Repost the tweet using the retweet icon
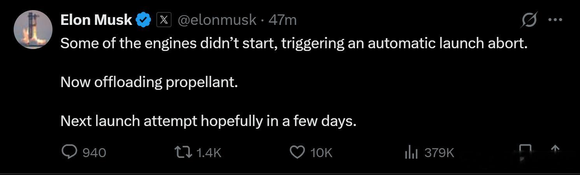 click(184, 152)
